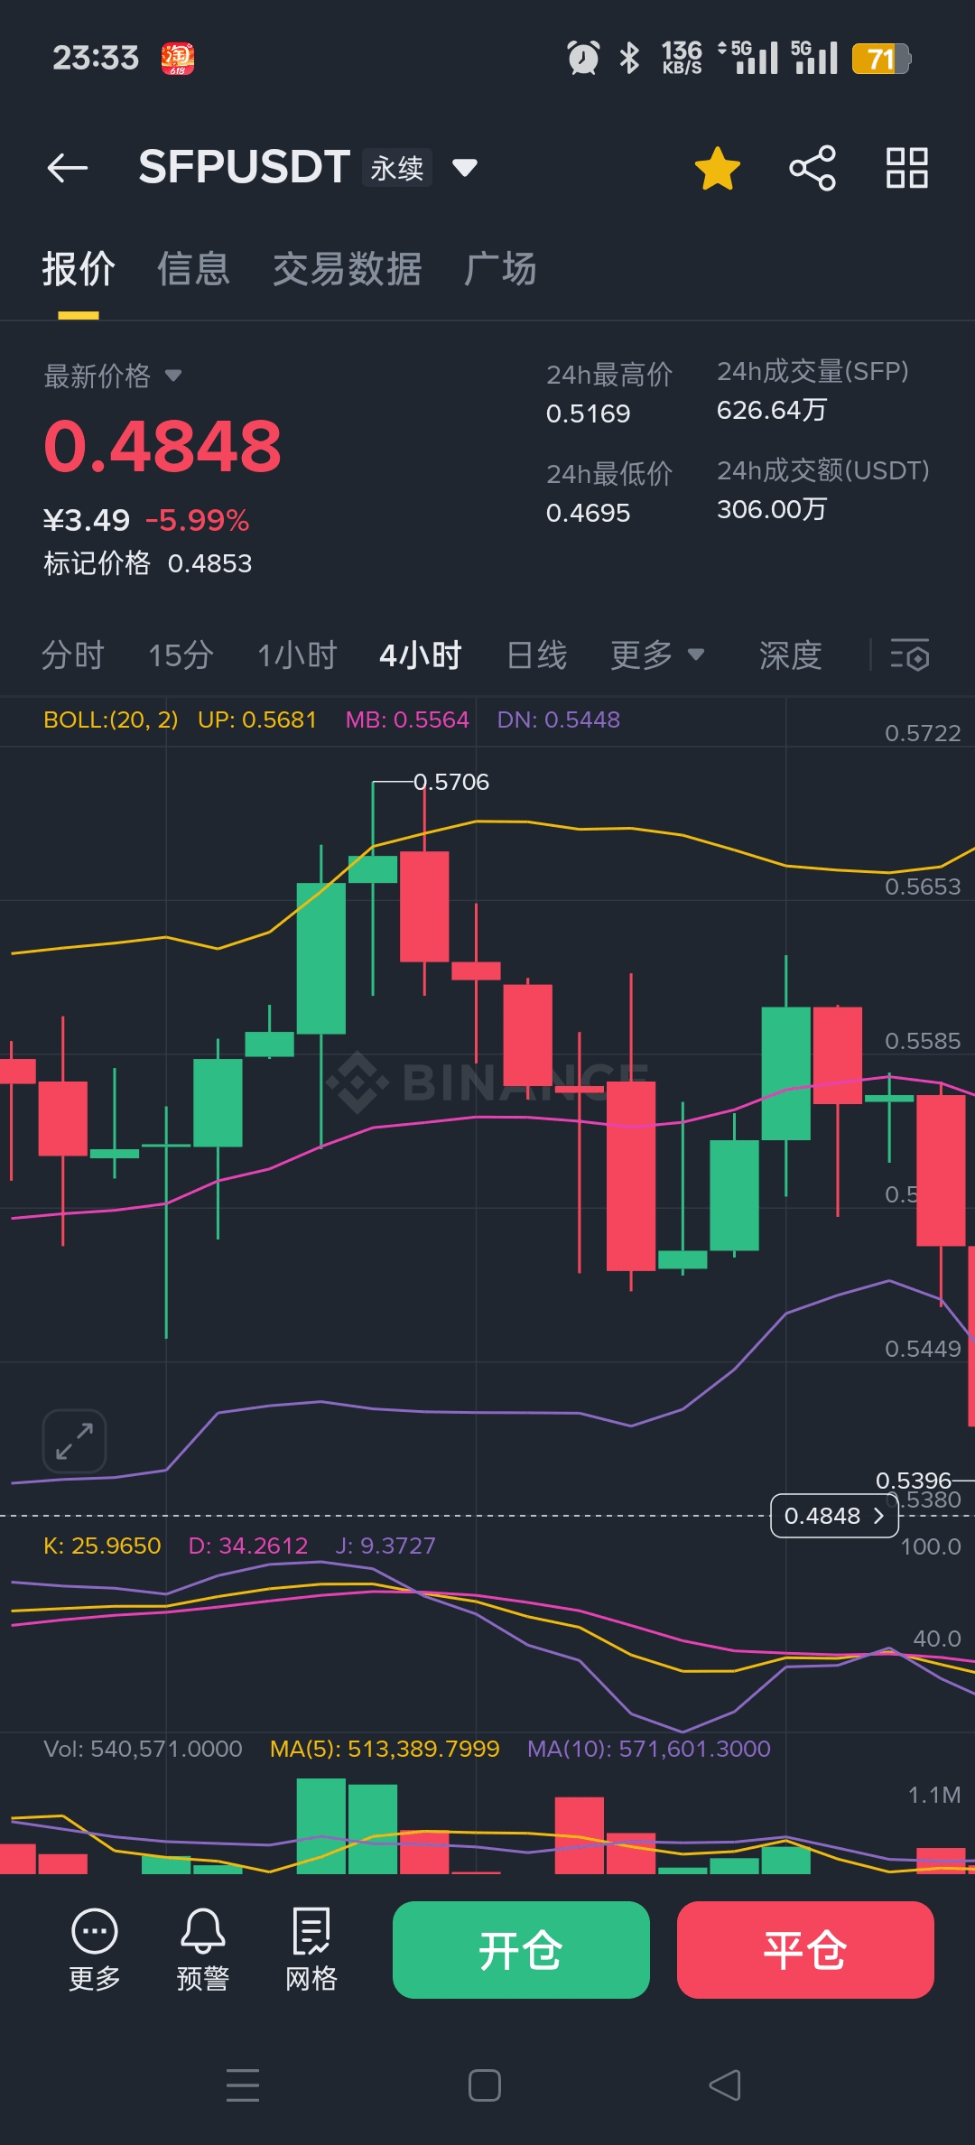Tap the 24h最高价 value 0.5169
This screenshot has width=975, height=2145.
coord(589,413)
